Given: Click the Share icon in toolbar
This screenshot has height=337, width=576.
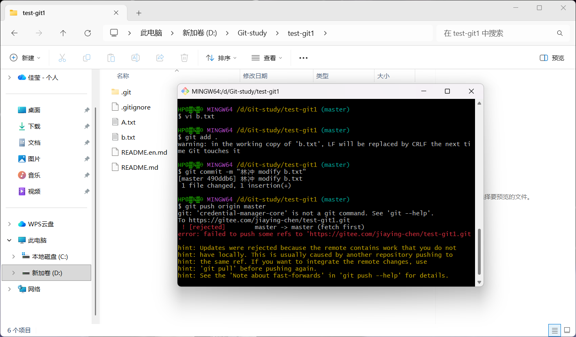Looking at the screenshot, I should pos(160,58).
